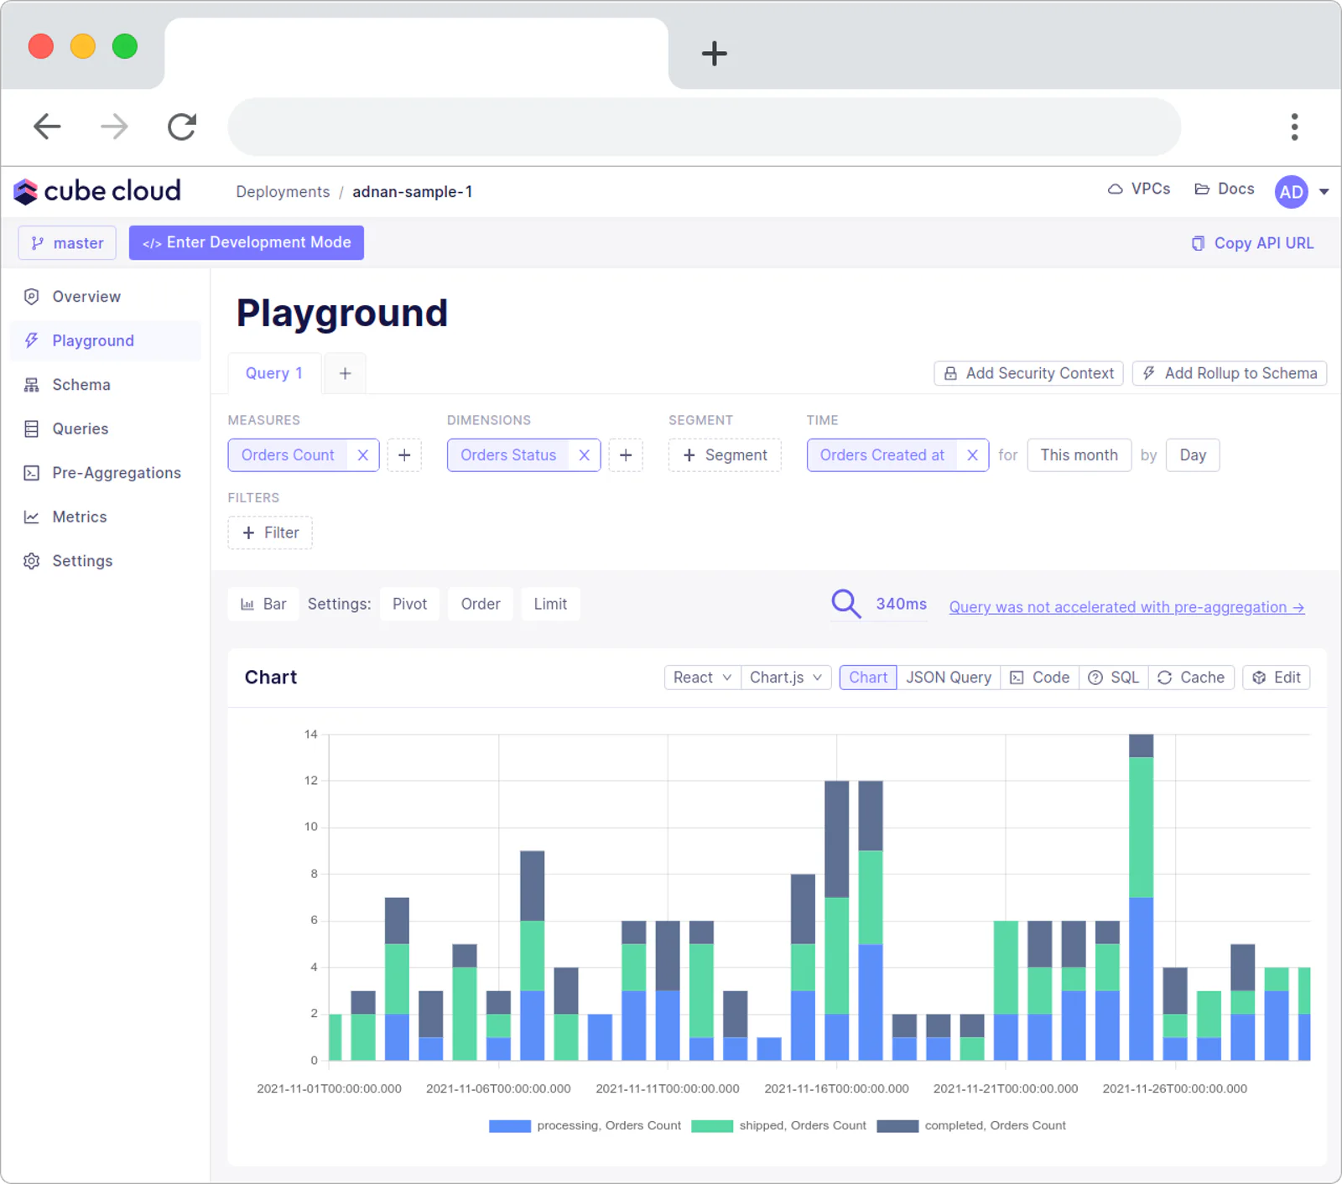1342x1184 pixels.
Task: Open Settings with the gear icon
Action: click(x=32, y=561)
